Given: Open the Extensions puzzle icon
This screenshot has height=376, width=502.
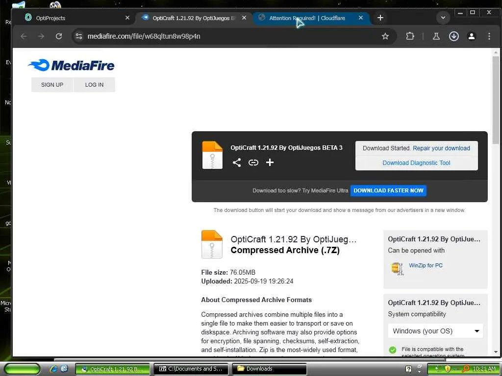Looking at the screenshot, I should [x=410, y=36].
